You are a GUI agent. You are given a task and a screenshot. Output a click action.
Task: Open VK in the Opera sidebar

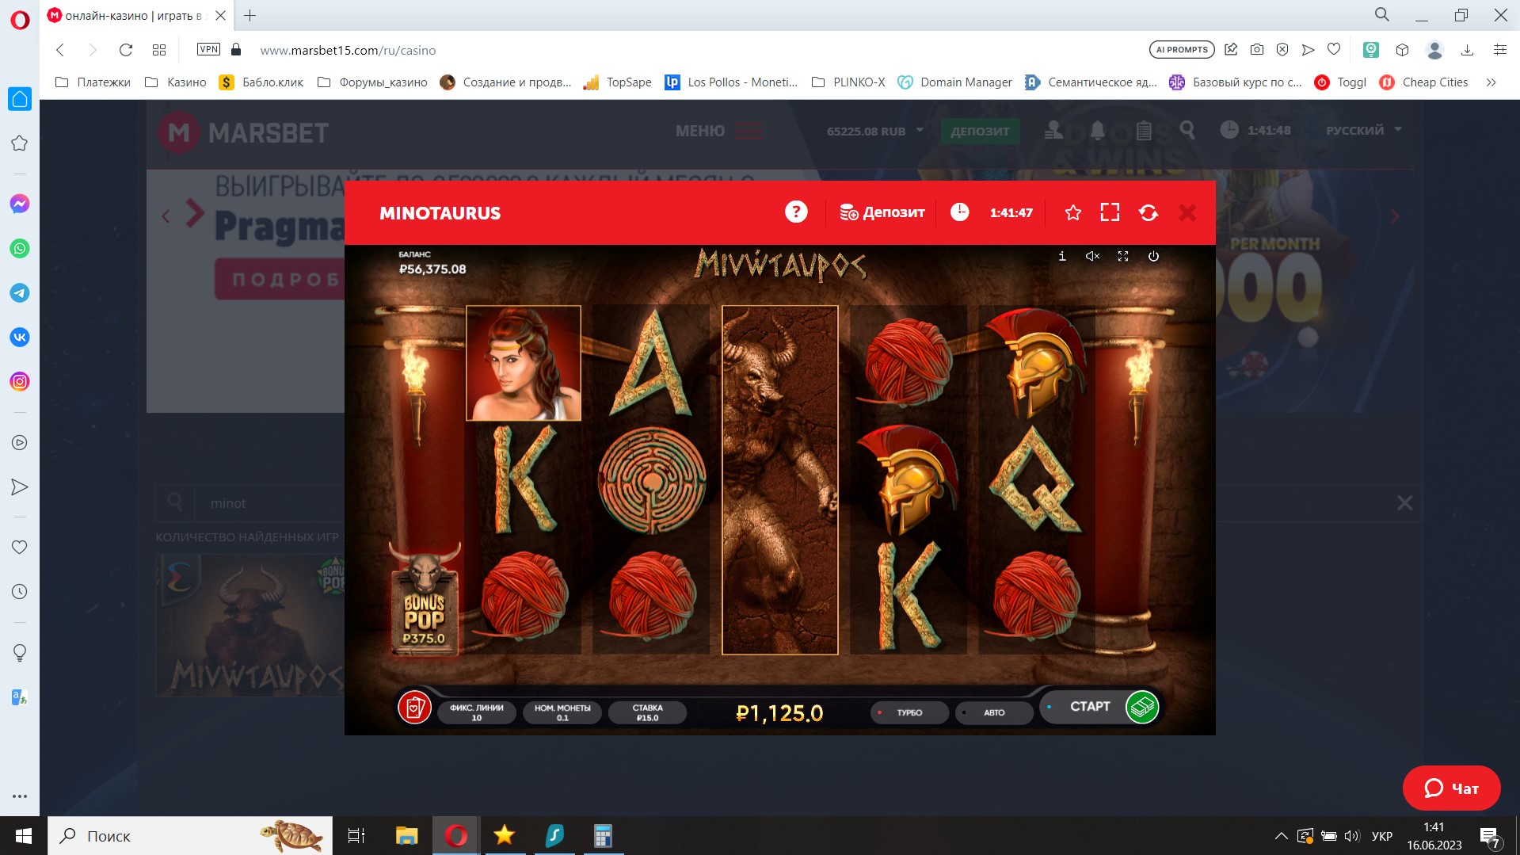pyautogui.click(x=20, y=337)
